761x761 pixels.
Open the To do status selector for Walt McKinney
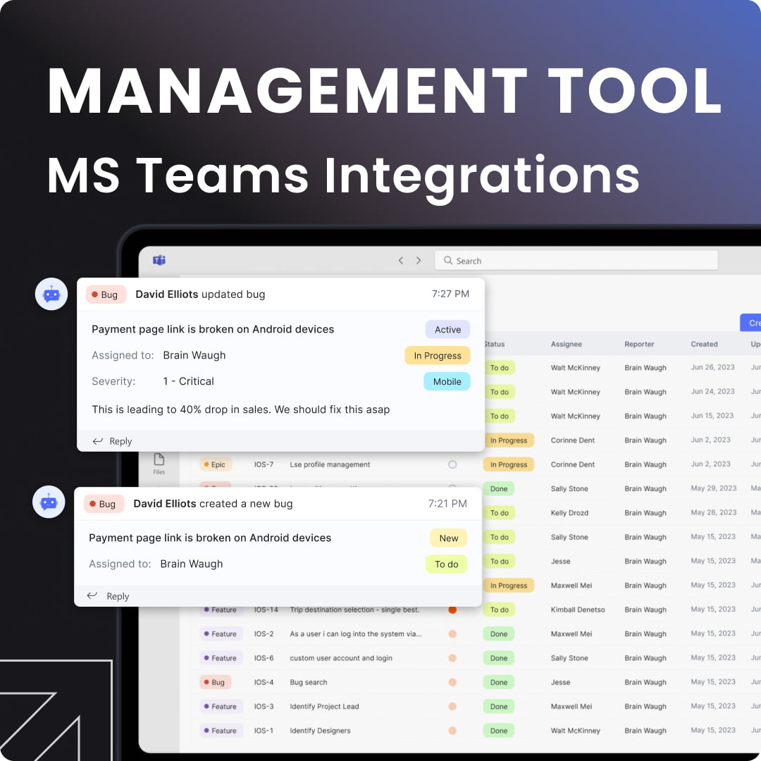[x=498, y=367]
